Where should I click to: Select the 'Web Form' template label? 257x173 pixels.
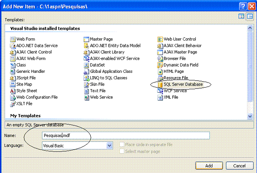(26, 39)
